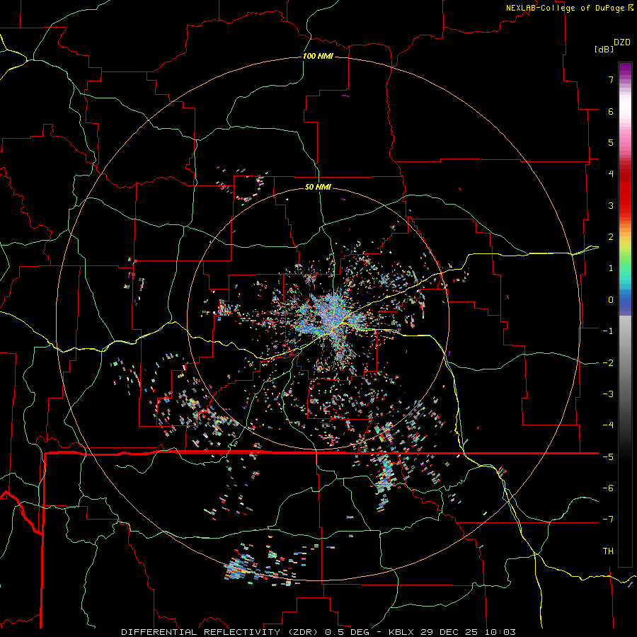The width and height of the screenshot is (637, 637).
Task: Click the 5 value on the color scale
Action: (x=611, y=142)
